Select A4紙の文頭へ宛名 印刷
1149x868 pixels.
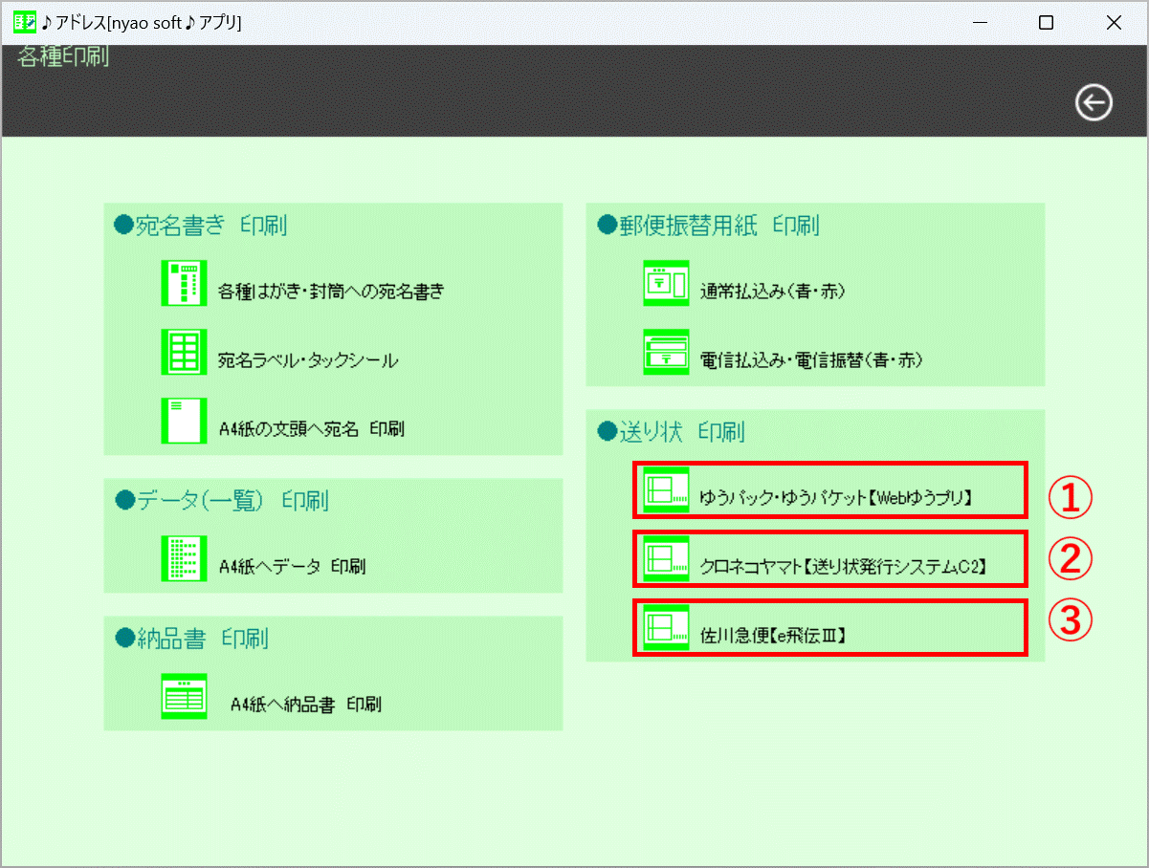(311, 429)
